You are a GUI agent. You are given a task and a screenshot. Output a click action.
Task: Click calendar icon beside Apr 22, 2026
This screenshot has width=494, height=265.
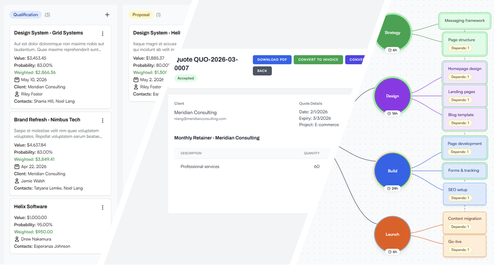pos(17,167)
